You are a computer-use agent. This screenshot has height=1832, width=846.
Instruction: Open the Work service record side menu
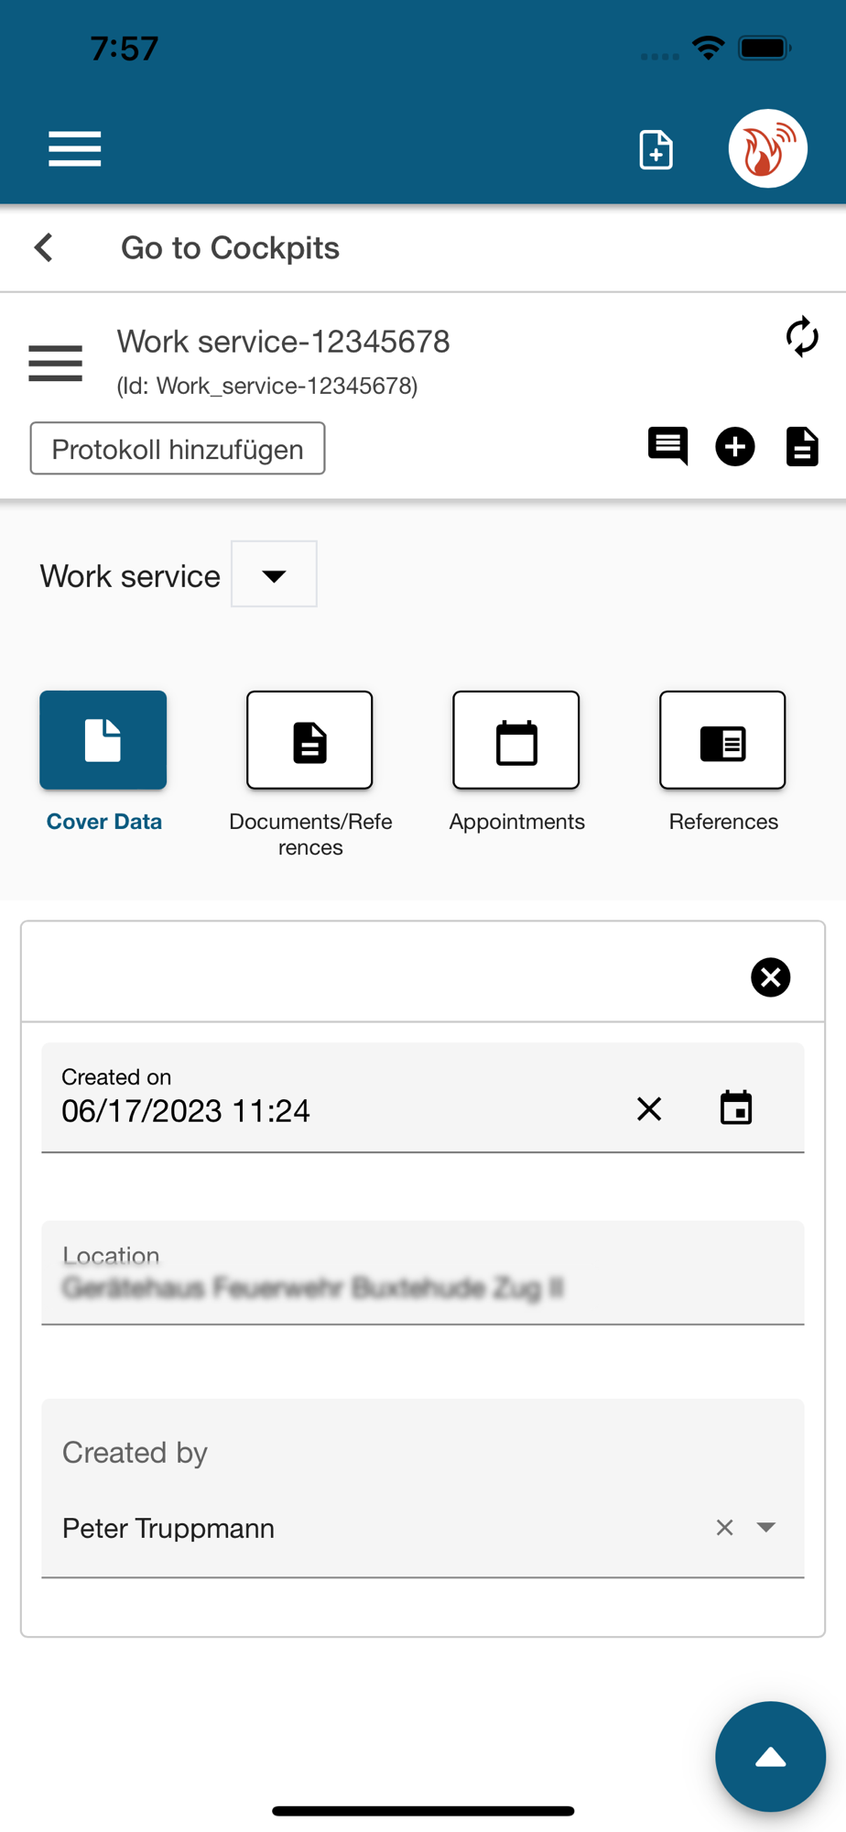tap(55, 363)
